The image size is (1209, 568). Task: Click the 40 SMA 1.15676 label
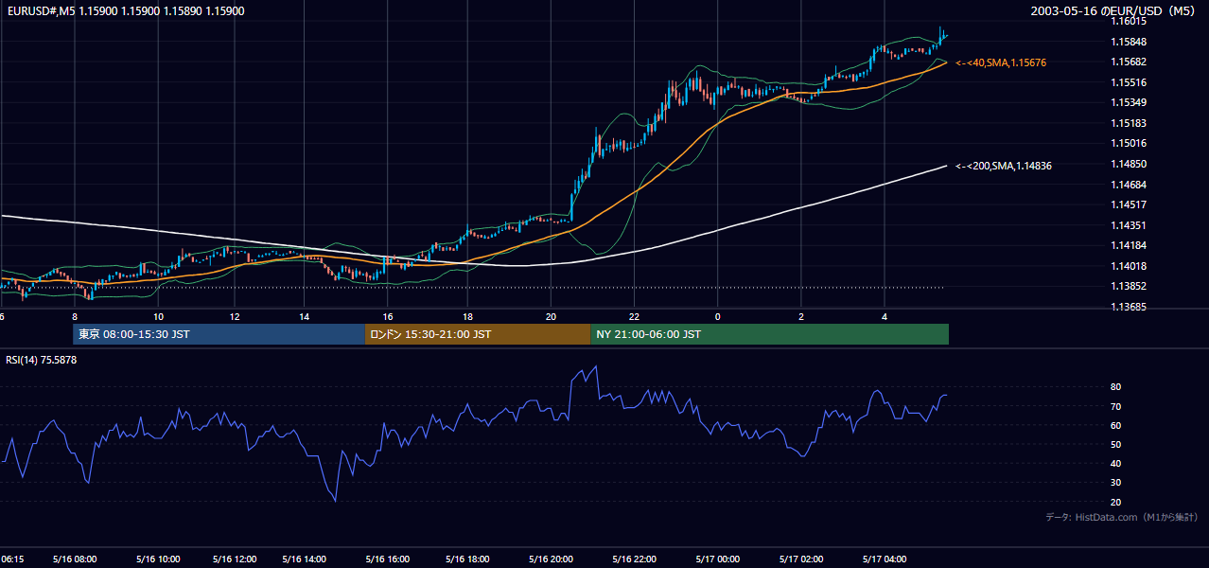coord(1001,62)
